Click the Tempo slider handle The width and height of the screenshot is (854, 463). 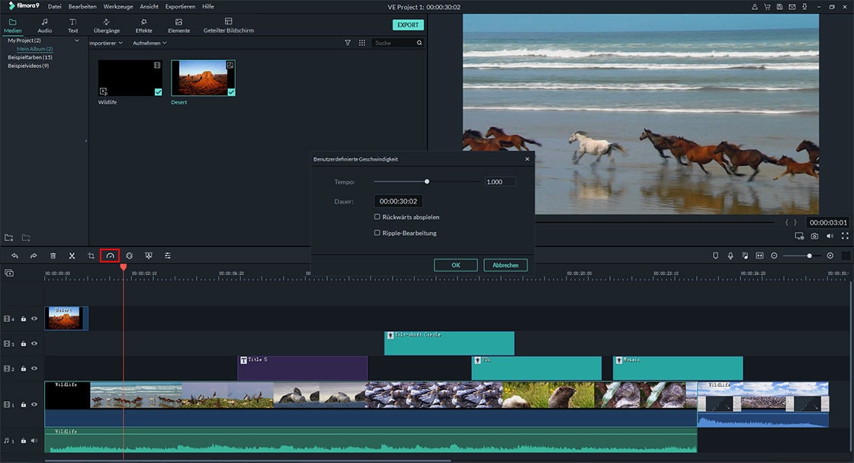[x=427, y=182]
